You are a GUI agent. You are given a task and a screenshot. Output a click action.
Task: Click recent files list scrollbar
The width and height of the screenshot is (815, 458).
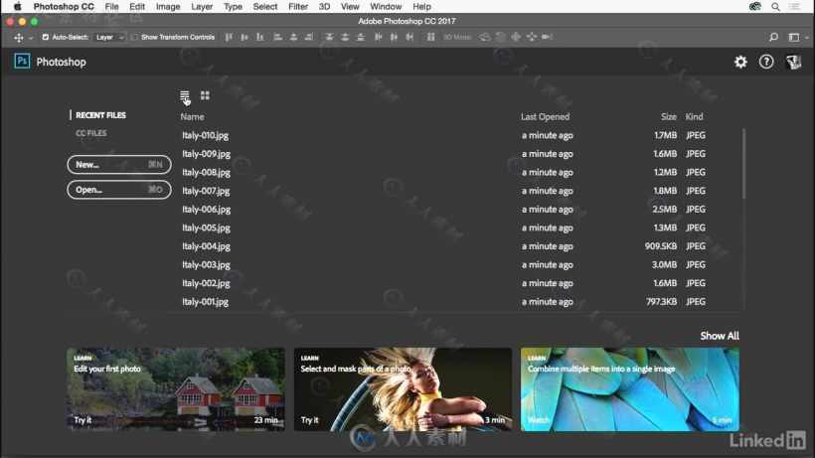pyautogui.click(x=743, y=164)
